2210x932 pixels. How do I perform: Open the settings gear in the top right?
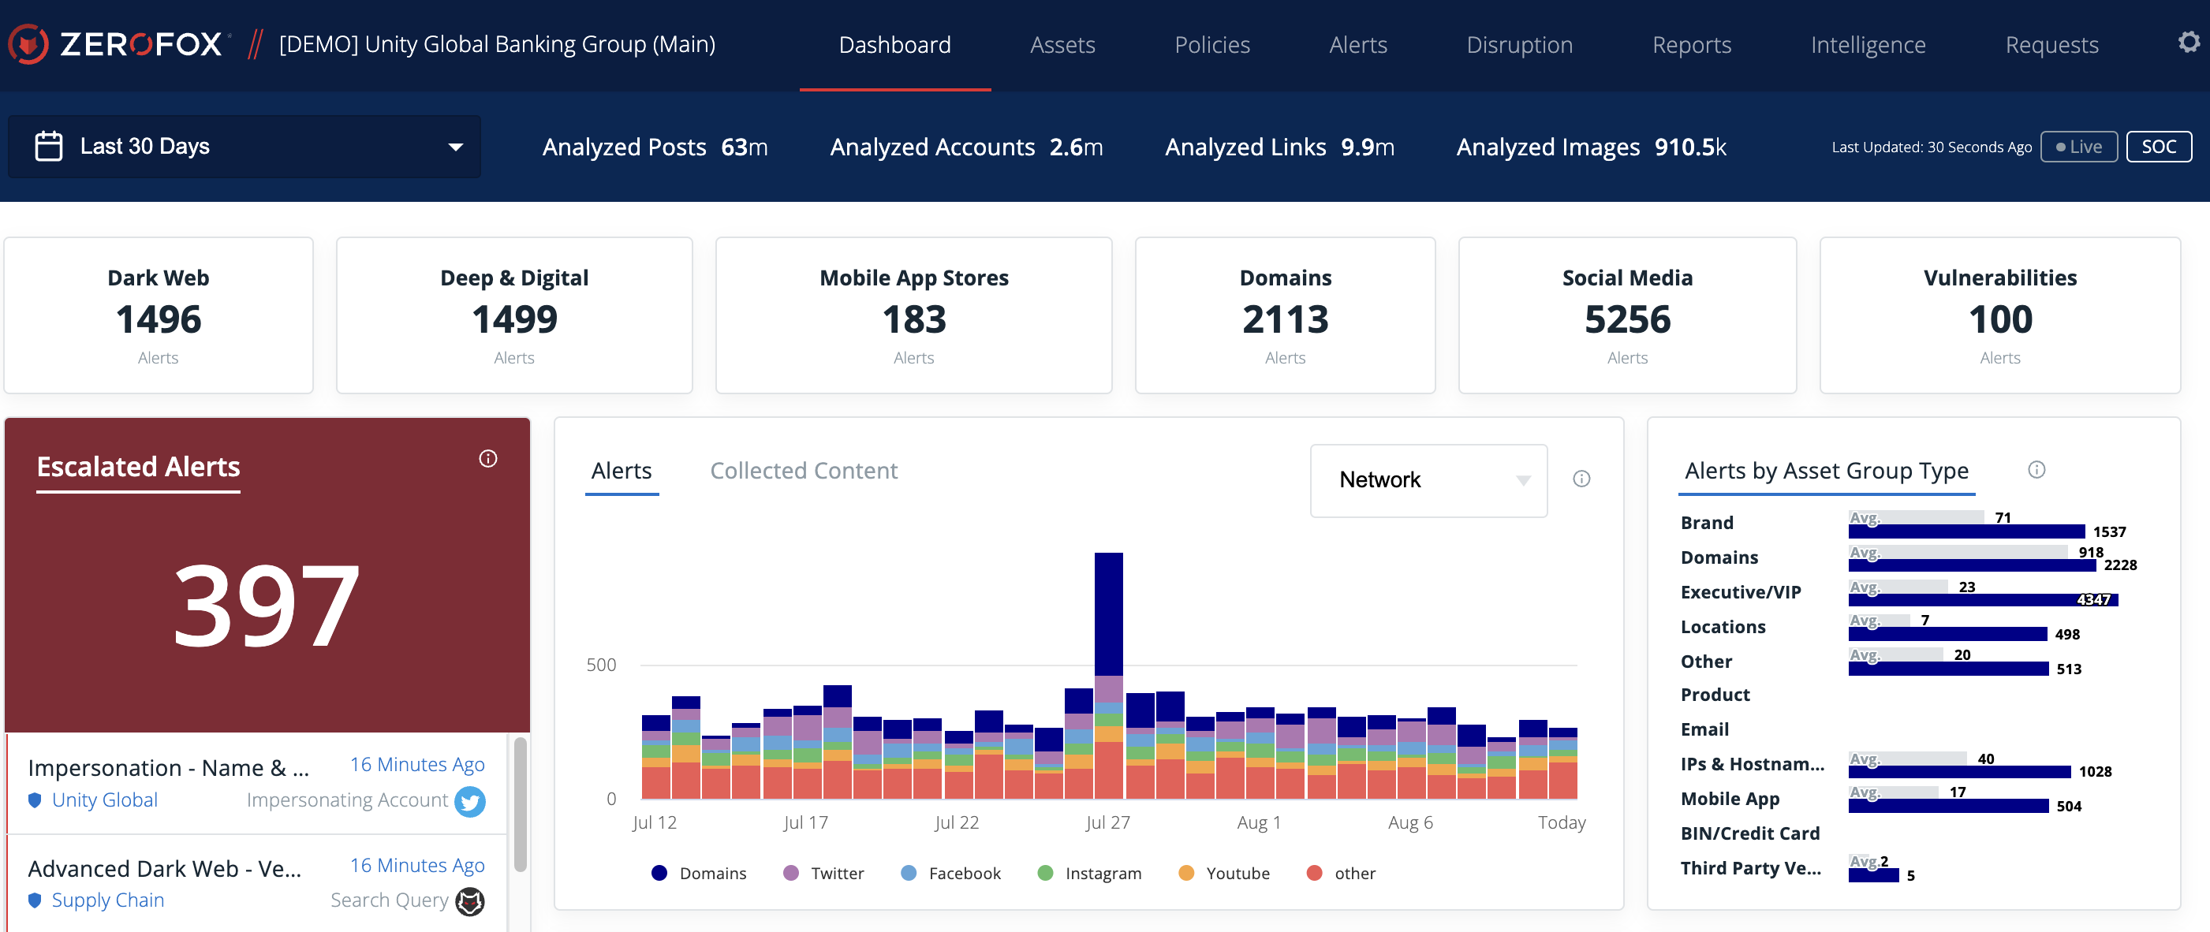pos(2189,40)
